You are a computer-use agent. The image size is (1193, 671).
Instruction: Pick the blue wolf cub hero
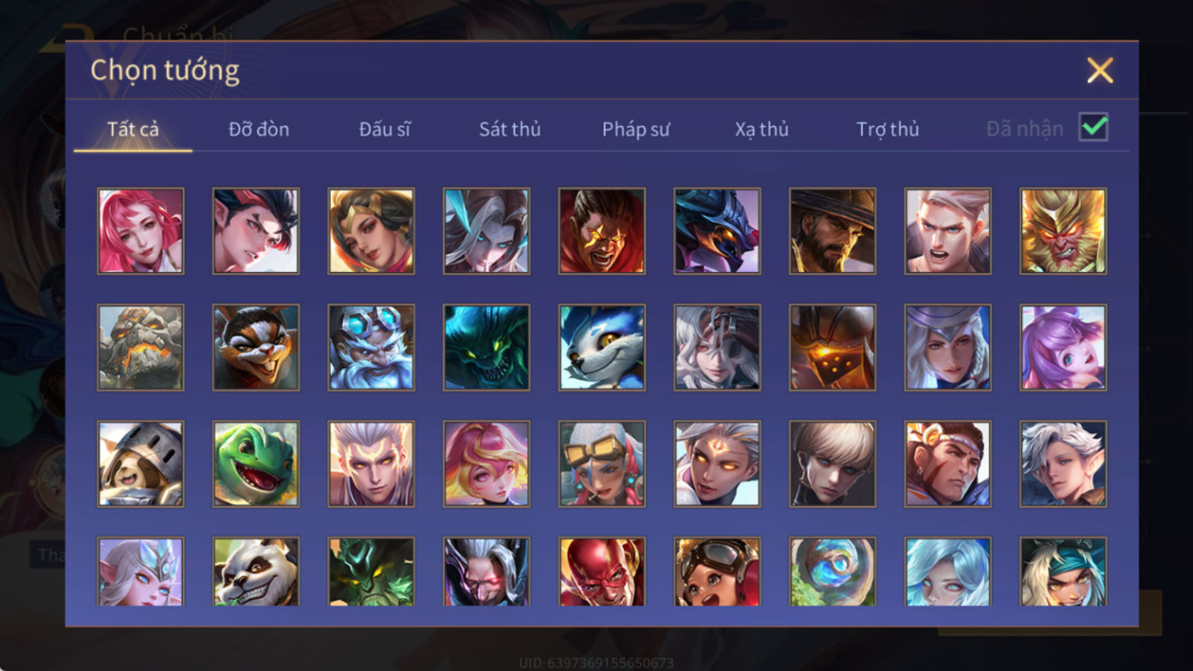click(602, 348)
